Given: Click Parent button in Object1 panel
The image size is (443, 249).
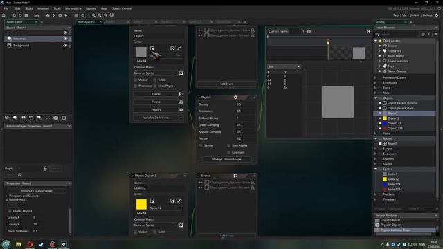Looking at the screenshot, I should point(156,102).
